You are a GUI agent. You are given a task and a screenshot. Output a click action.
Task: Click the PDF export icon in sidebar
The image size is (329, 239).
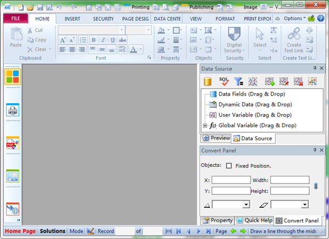click(x=13, y=143)
